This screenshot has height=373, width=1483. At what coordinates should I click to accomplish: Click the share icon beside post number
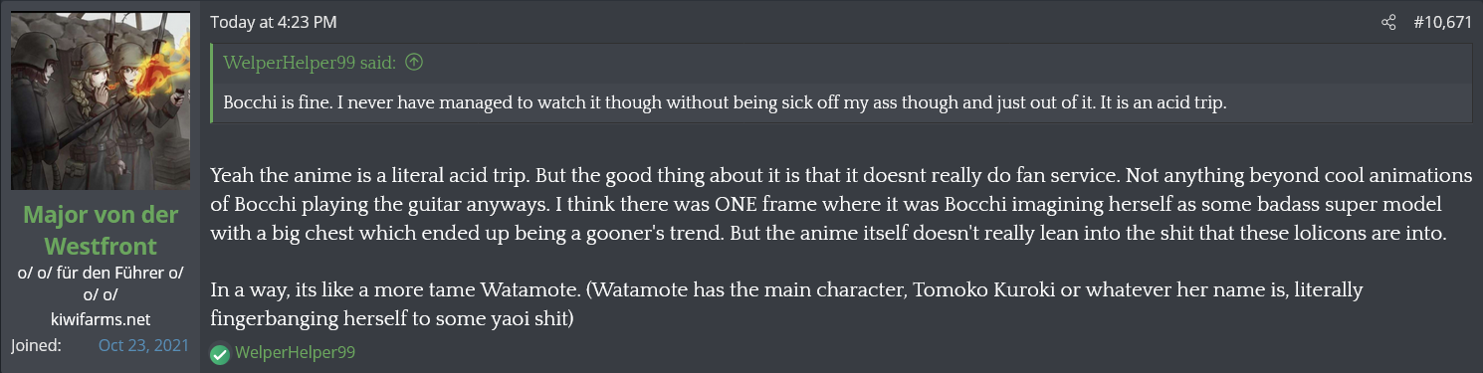[x=1388, y=22]
